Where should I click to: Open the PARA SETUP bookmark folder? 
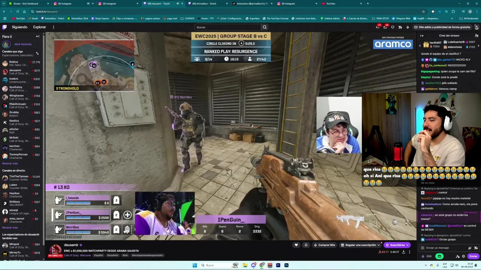(x=380, y=18)
